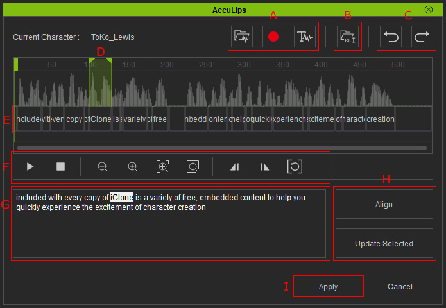The image size is (446, 308).
Task: Click the Align button
Action: tap(384, 204)
